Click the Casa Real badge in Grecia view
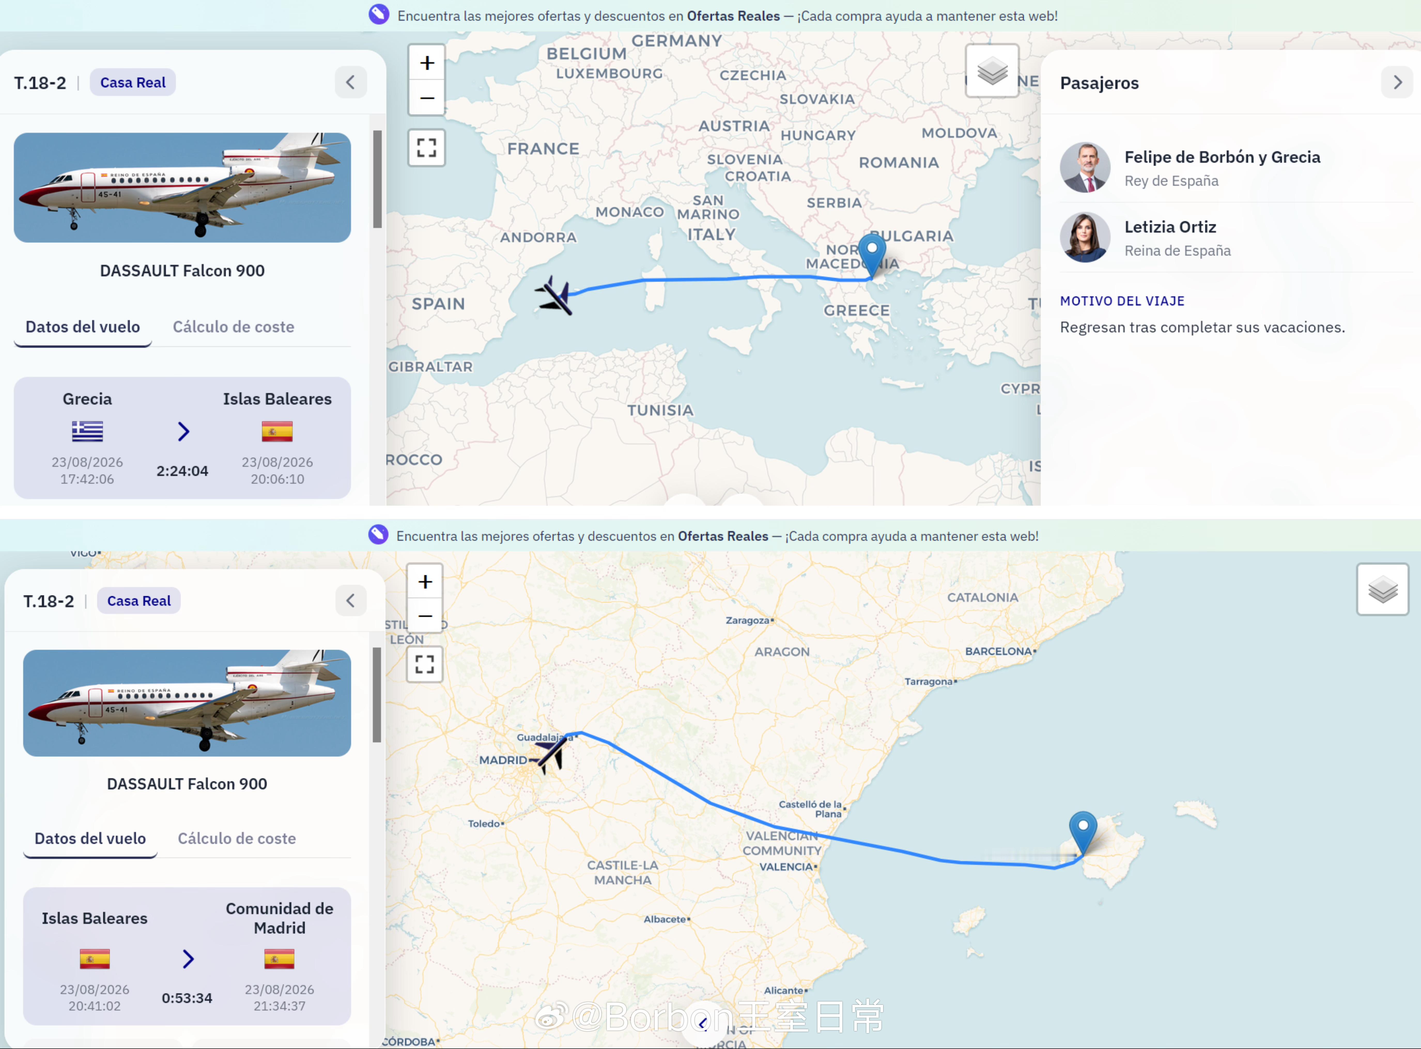1421x1049 pixels. (133, 83)
